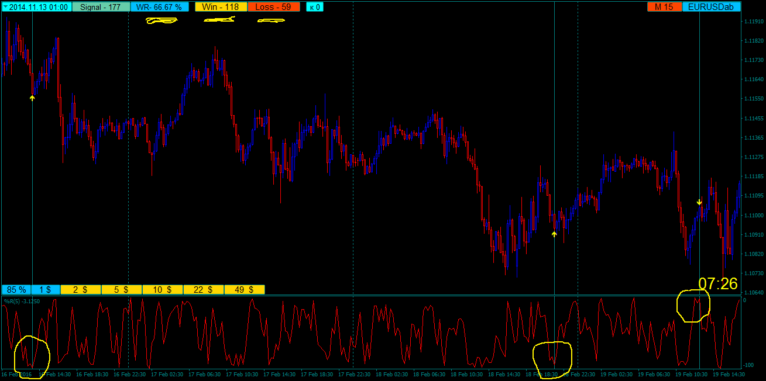Click the EURUSDab symbol label

pyautogui.click(x=712, y=7)
